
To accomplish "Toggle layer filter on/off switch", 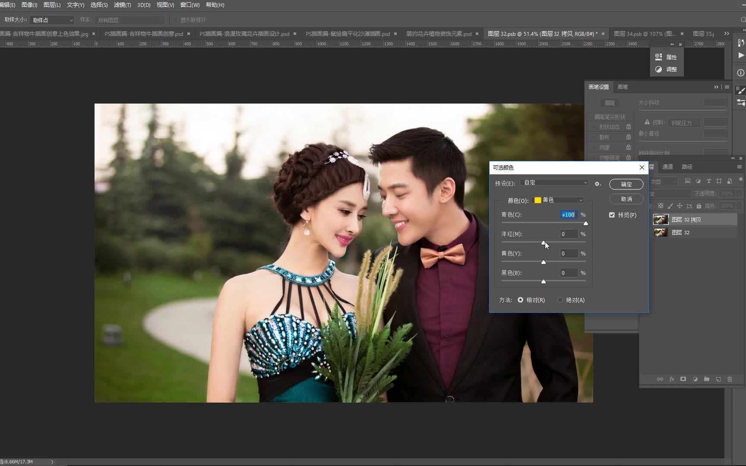I will 741,179.
